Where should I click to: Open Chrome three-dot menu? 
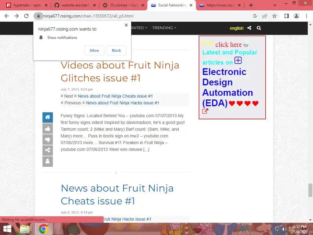pos(306,16)
